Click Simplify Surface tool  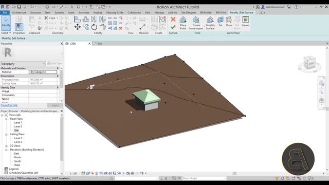point(210,23)
